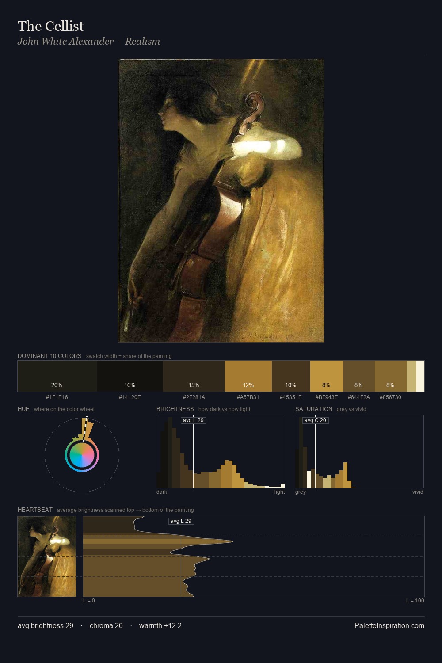Viewport: 442px width, 663px height.
Task: Click the 'avg L 29' brightness histogram label
Action: click(194, 420)
